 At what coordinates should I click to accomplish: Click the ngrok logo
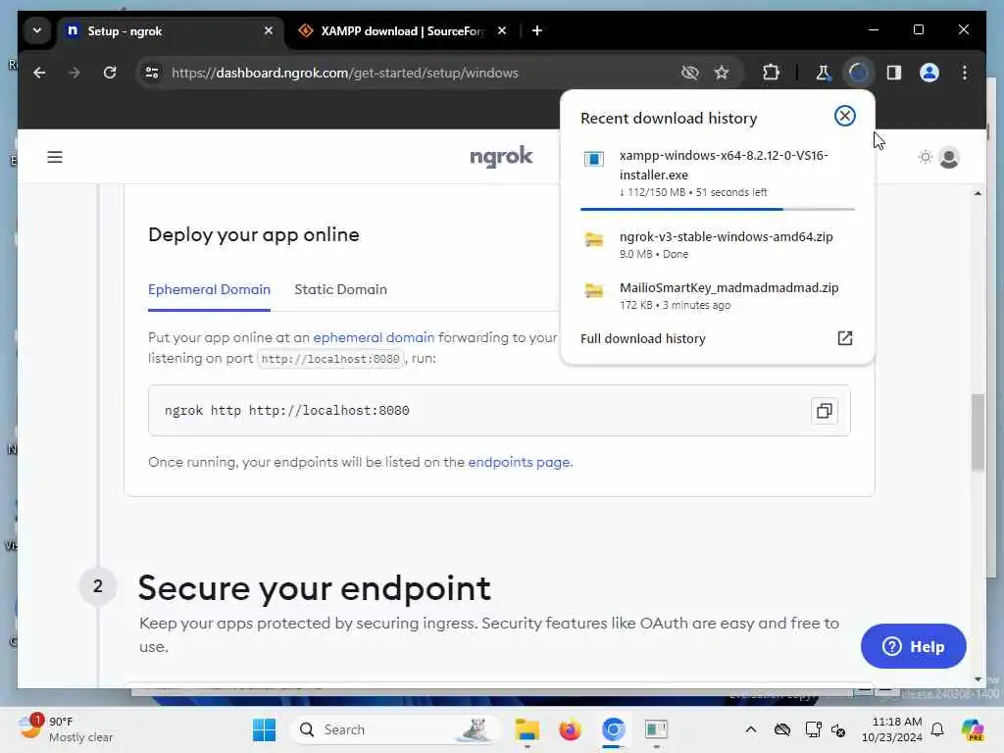501,157
